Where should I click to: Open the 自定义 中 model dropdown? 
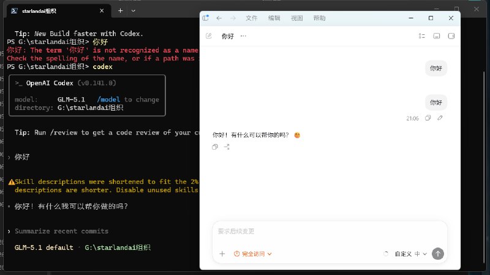pyautogui.click(x=411, y=254)
